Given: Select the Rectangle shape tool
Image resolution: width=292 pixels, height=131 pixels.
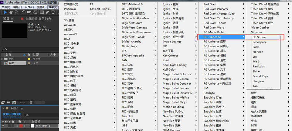Looking at the screenshot, I should [42, 12].
